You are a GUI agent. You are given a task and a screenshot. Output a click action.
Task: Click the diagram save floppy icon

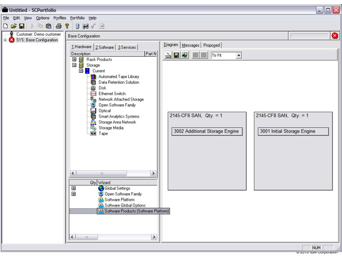(x=176, y=55)
